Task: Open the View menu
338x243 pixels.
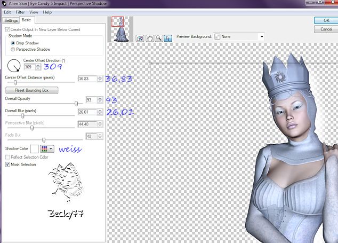Action: coord(34,12)
